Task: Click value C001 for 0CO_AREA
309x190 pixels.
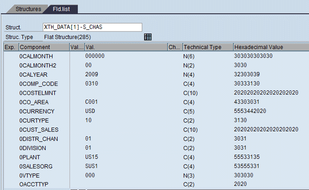Action: tap(92, 102)
